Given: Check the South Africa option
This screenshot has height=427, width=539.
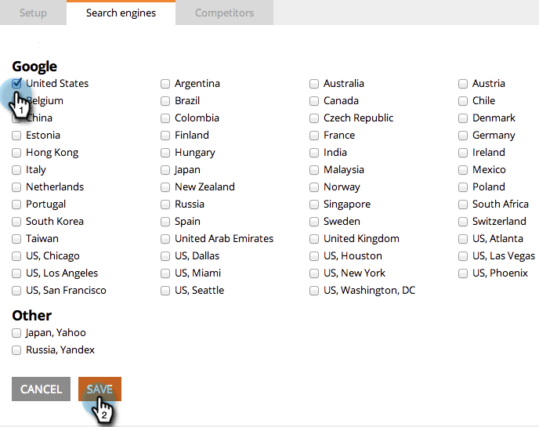Looking at the screenshot, I should [x=463, y=204].
